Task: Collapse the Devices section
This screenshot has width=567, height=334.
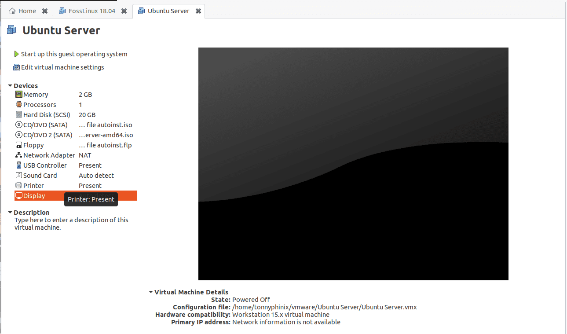Action: tap(10, 86)
